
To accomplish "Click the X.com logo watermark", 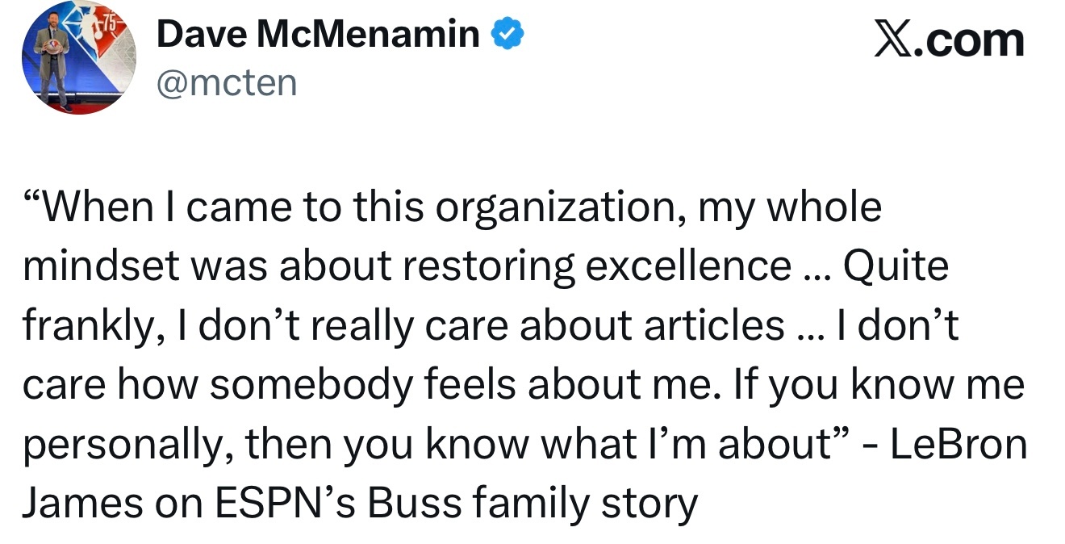I will click(x=949, y=40).
